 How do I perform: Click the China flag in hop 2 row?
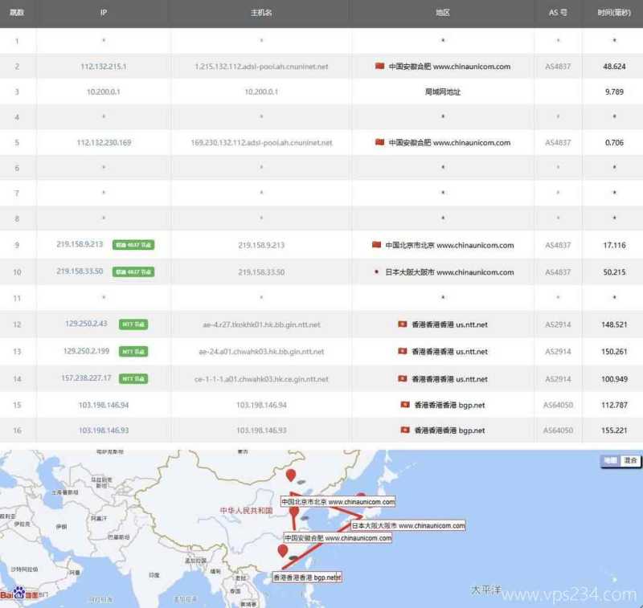379,66
